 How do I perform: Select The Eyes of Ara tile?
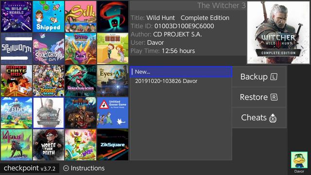pyautogui.click(x=113, y=81)
